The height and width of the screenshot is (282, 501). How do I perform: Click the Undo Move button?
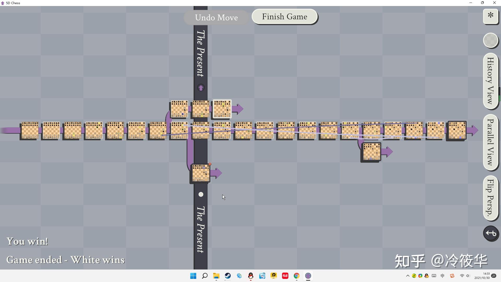click(x=216, y=17)
